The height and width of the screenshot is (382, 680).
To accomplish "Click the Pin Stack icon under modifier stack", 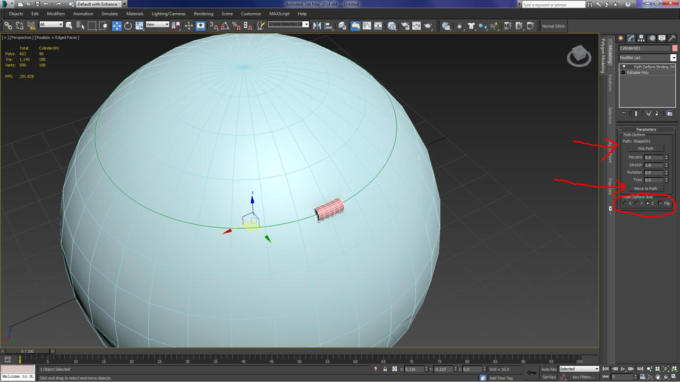I will (x=624, y=114).
